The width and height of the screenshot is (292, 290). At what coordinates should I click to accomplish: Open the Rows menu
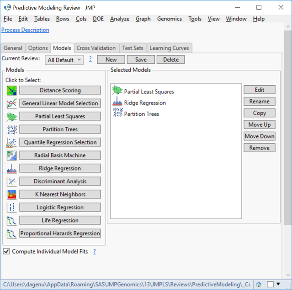(63, 19)
